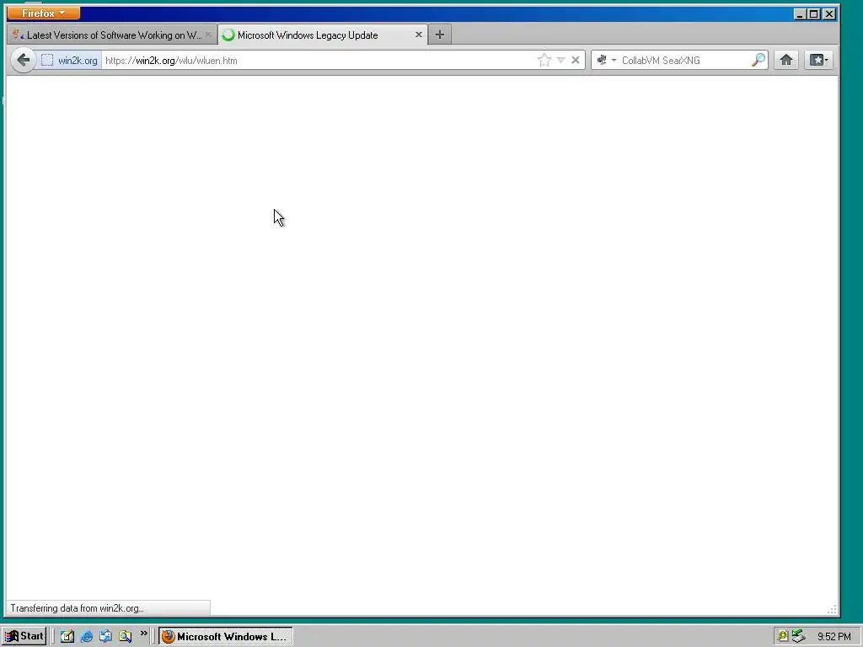This screenshot has height=647, width=863.
Task: Select the Microsoft Windows Legacy Update tab
Action: pyautogui.click(x=323, y=35)
